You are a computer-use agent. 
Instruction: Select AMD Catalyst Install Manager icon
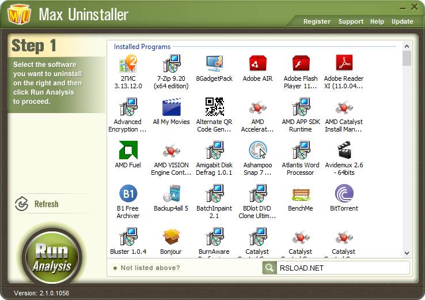tap(344, 107)
